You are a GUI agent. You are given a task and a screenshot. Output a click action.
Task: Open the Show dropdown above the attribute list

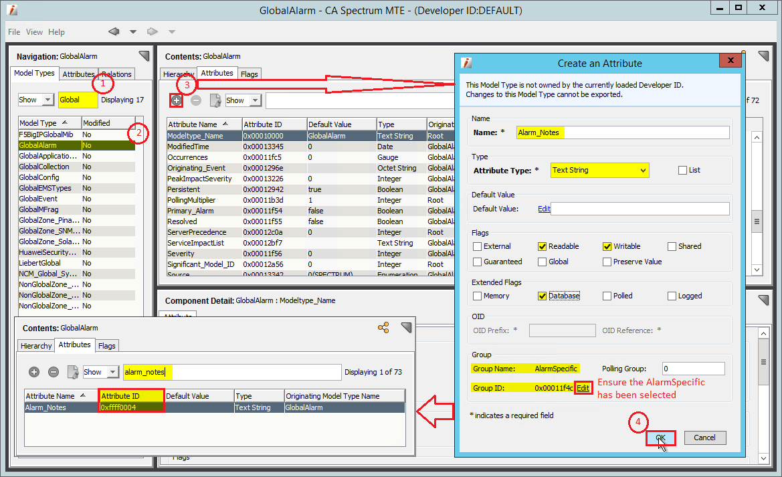click(x=243, y=100)
